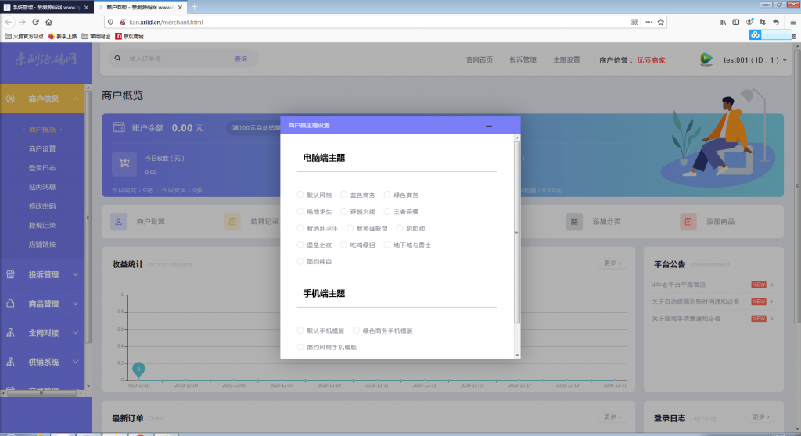
Task: Select the 蓝色商务 theme radio button
Action: (344, 195)
